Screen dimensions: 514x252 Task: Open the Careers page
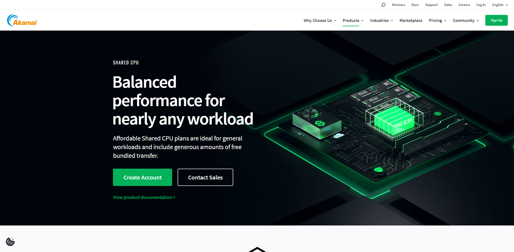tap(464, 5)
